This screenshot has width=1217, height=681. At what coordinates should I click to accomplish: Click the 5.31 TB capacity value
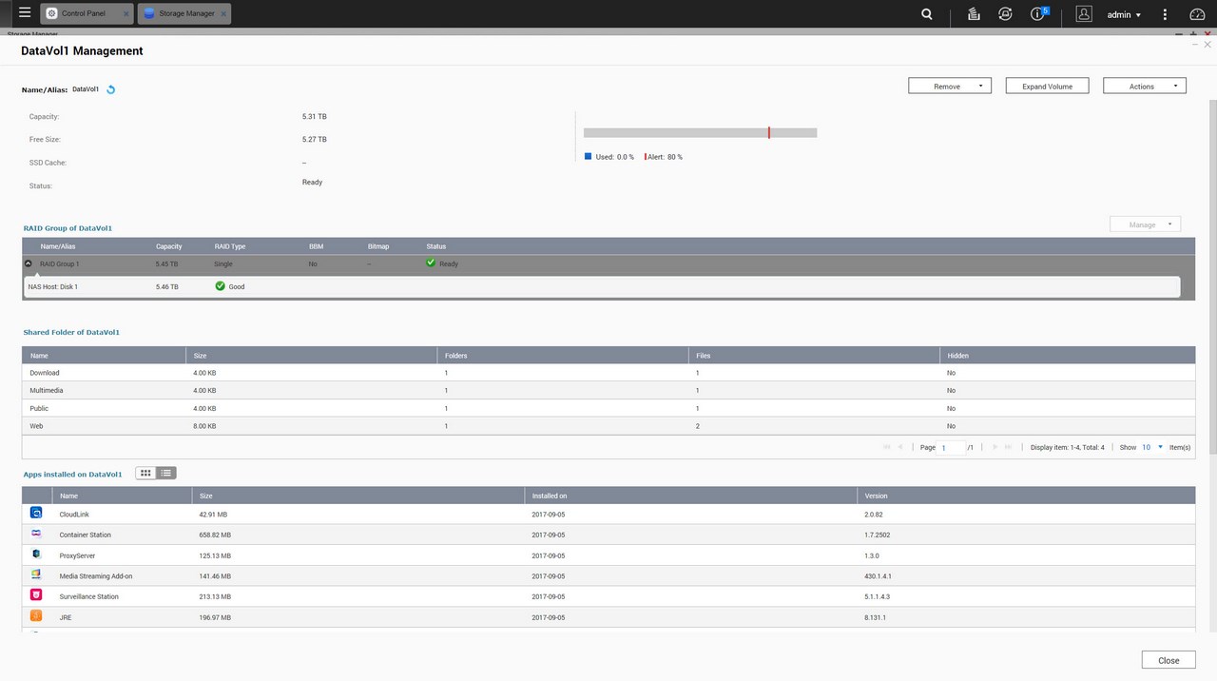point(315,116)
